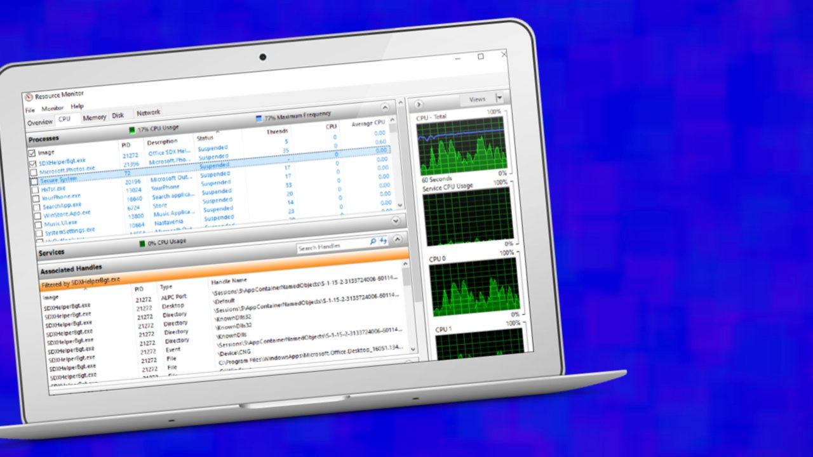Viewport: 813px width, 457px height.
Task: Click the 'Music Applica...' description cell
Action: tap(175, 213)
